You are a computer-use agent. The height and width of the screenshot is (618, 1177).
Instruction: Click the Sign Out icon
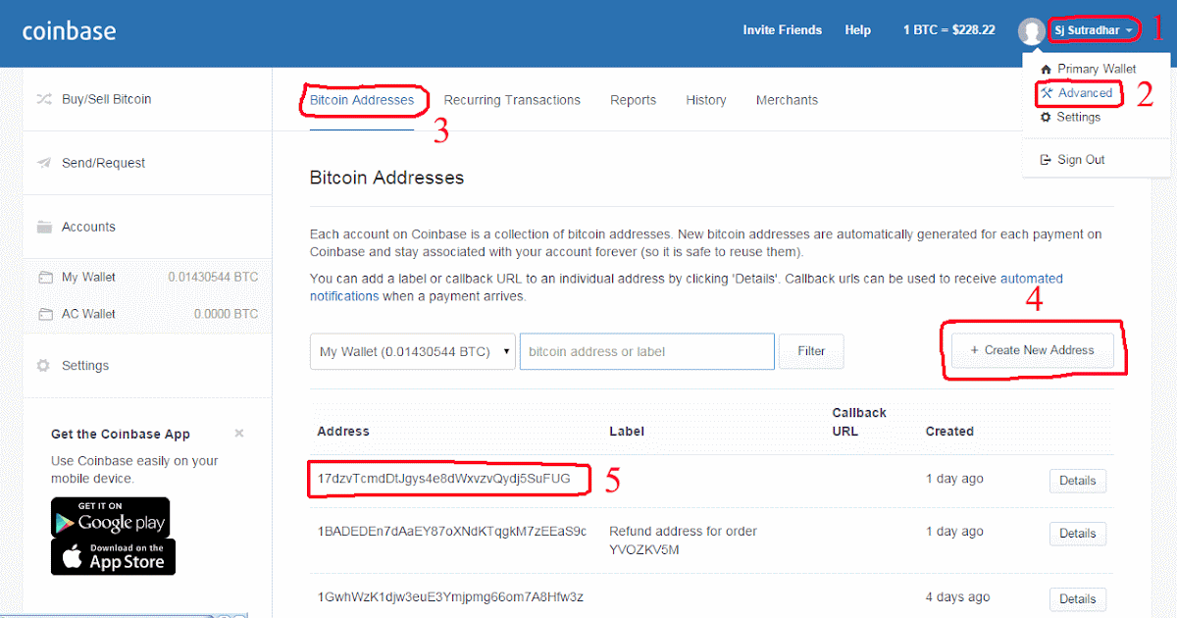pos(1047,160)
